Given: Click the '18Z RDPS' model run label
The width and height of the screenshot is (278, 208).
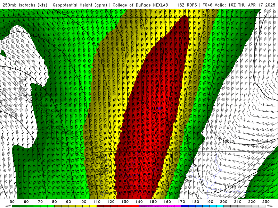Looking at the screenshot, I should click(x=187, y=5).
